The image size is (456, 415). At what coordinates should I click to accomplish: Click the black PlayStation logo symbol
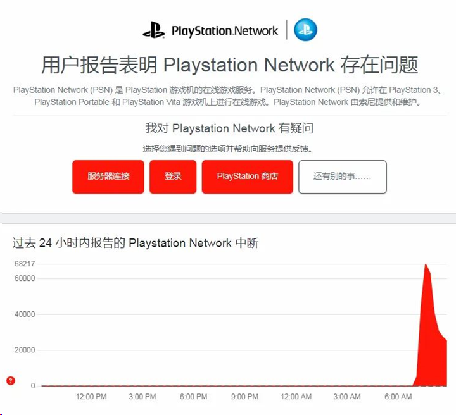coord(153,30)
